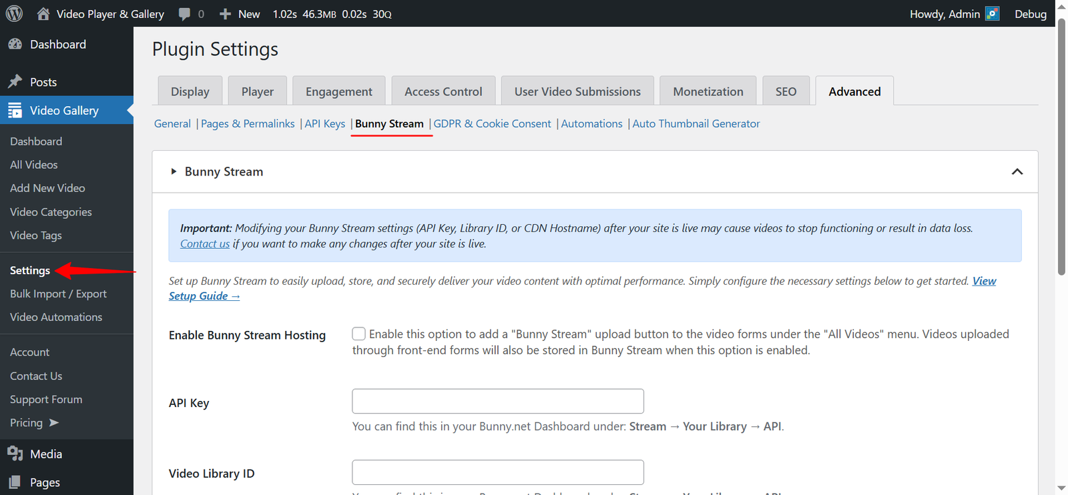The width and height of the screenshot is (1068, 495).
Task: Switch to the Display tab
Action: [190, 91]
